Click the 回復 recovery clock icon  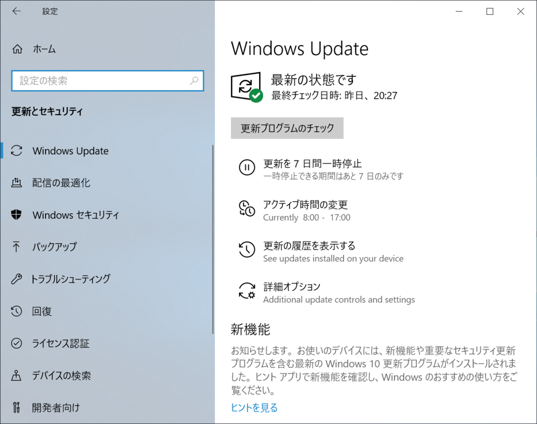pos(16,311)
